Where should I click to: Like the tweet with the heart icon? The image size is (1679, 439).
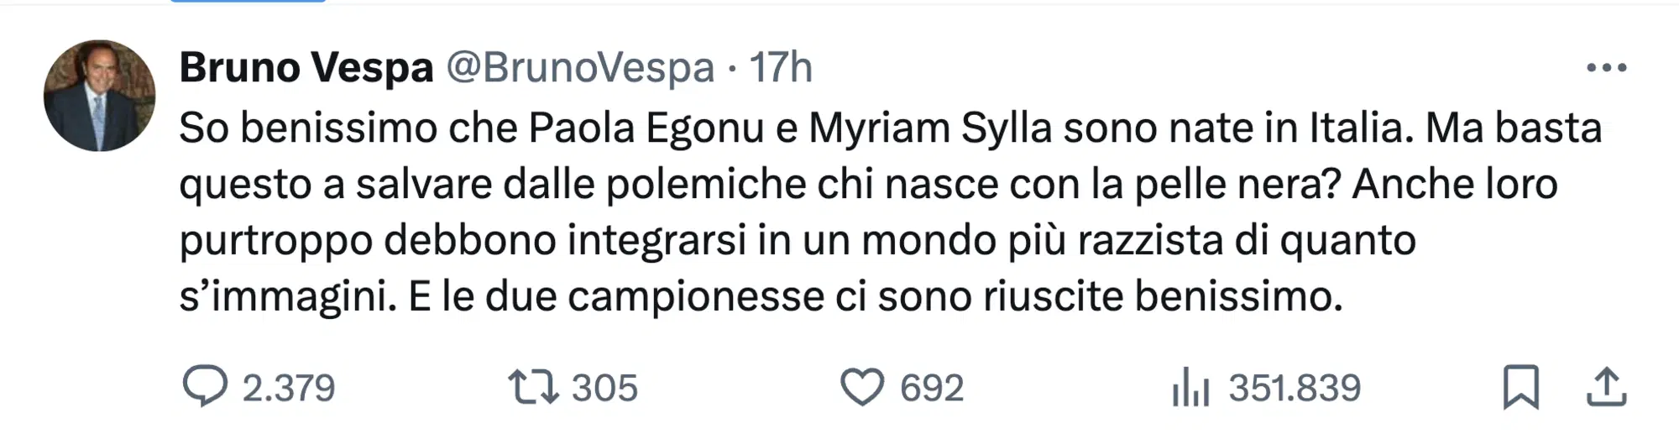[862, 387]
